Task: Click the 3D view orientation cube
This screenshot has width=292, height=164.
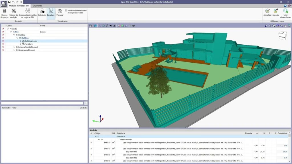Action: tap(282, 35)
